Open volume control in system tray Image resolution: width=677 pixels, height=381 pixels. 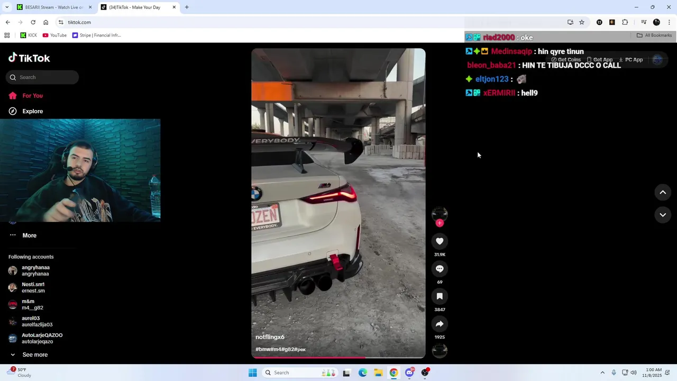click(634, 373)
